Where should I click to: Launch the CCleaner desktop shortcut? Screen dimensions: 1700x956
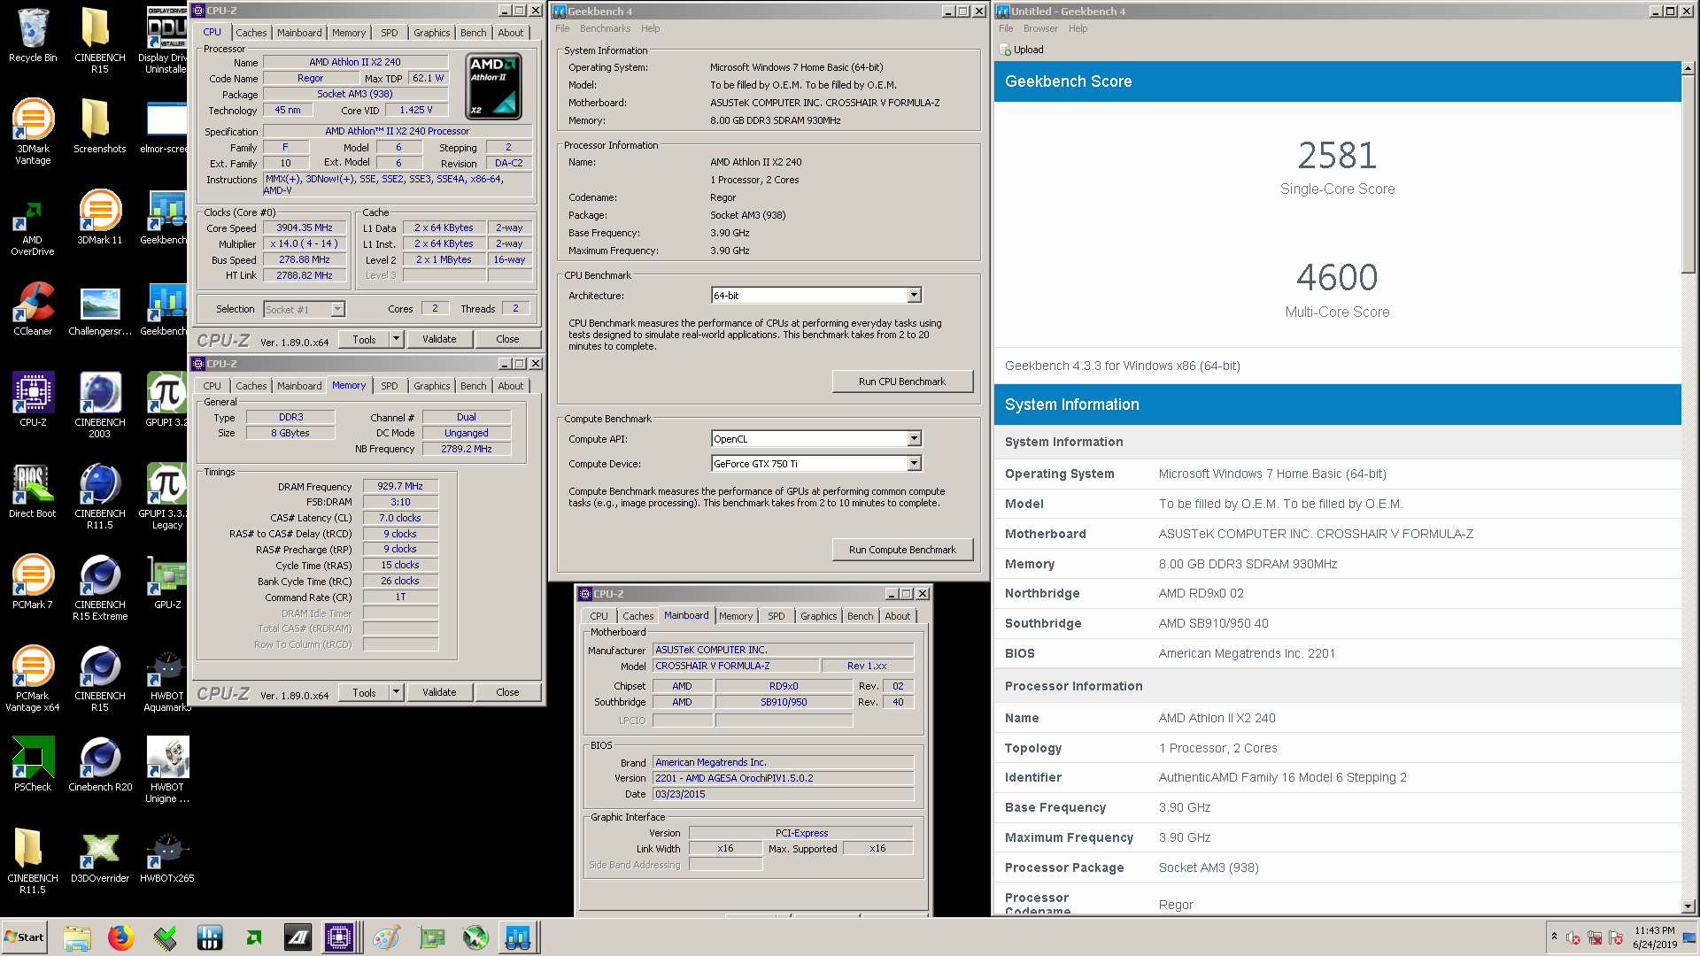[x=33, y=308]
